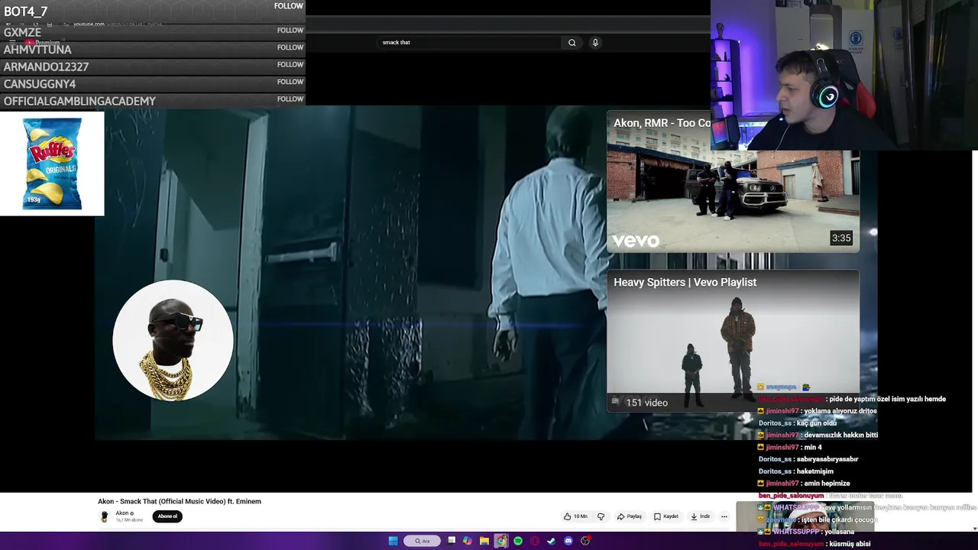This screenshot has width=978, height=550.
Task: Click the voice search microphone icon
Action: (595, 43)
